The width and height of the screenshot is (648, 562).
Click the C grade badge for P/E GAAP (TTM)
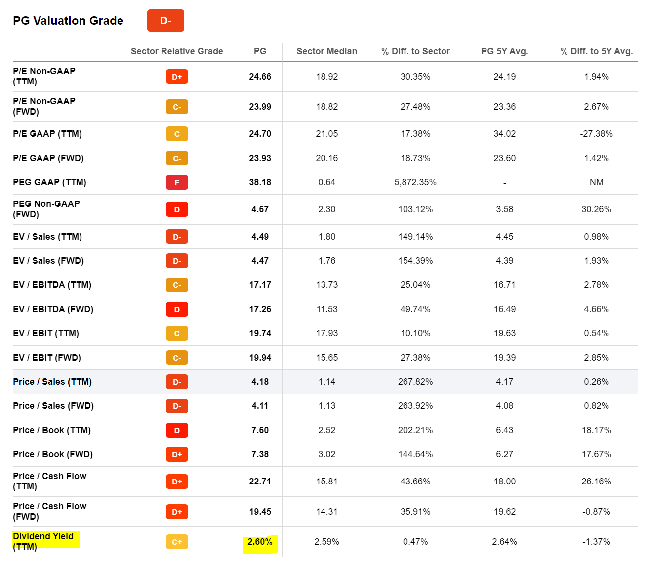pos(177,134)
